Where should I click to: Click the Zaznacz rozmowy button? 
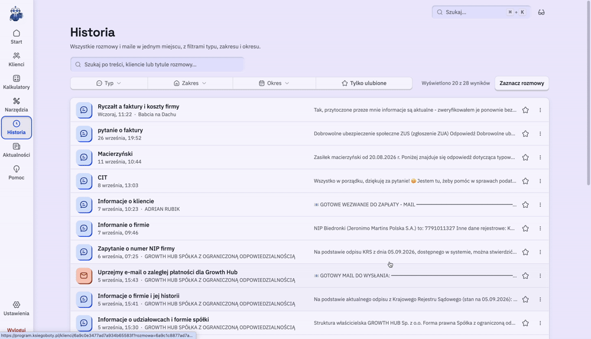coord(522,83)
